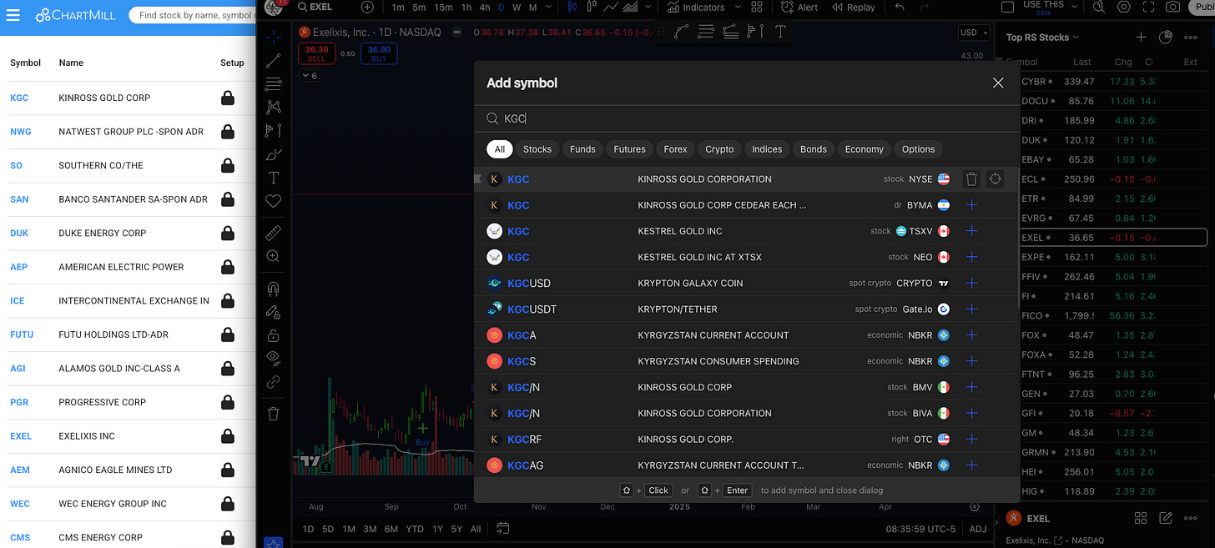Select the Economy filter tab

click(864, 149)
